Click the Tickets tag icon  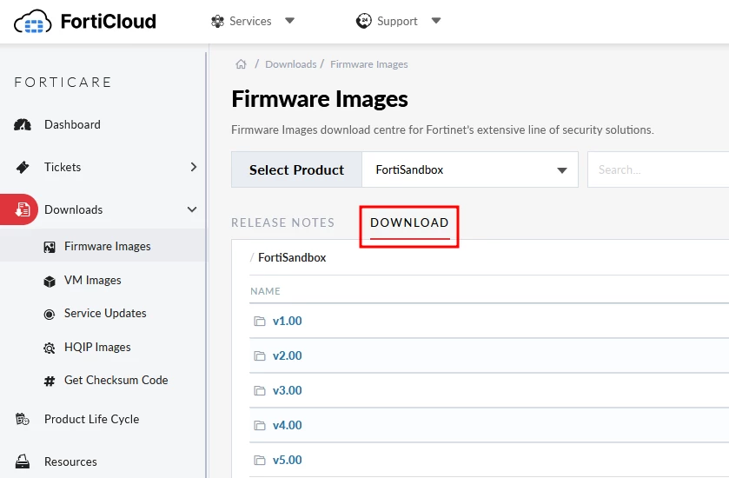(x=23, y=167)
